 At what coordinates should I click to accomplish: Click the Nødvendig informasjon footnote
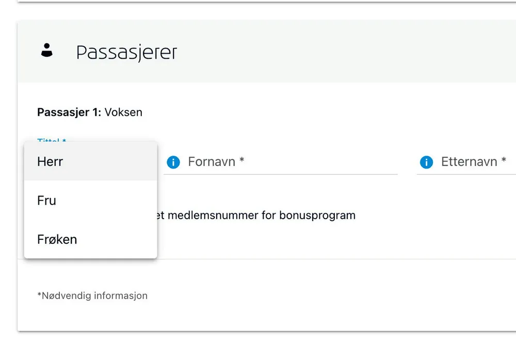tap(92, 296)
